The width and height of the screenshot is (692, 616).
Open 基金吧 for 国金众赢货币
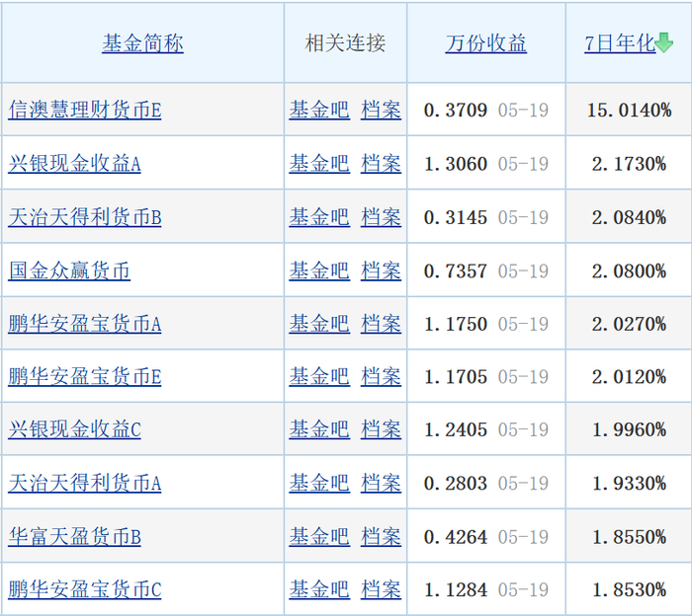click(319, 270)
